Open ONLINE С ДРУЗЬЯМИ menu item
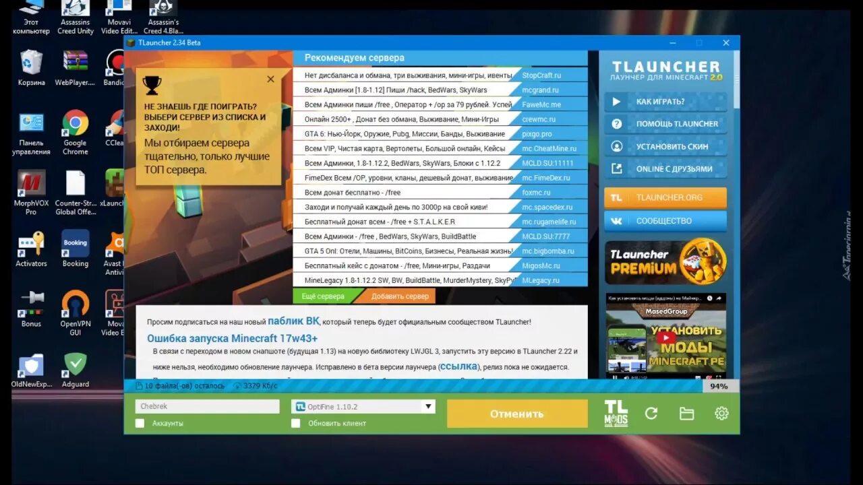 click(x=665, y=168)
